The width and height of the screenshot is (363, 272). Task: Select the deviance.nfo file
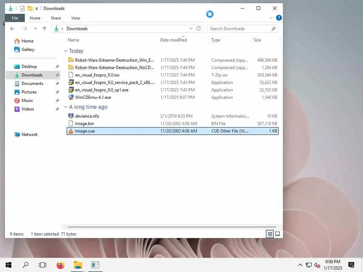(173, 116)
